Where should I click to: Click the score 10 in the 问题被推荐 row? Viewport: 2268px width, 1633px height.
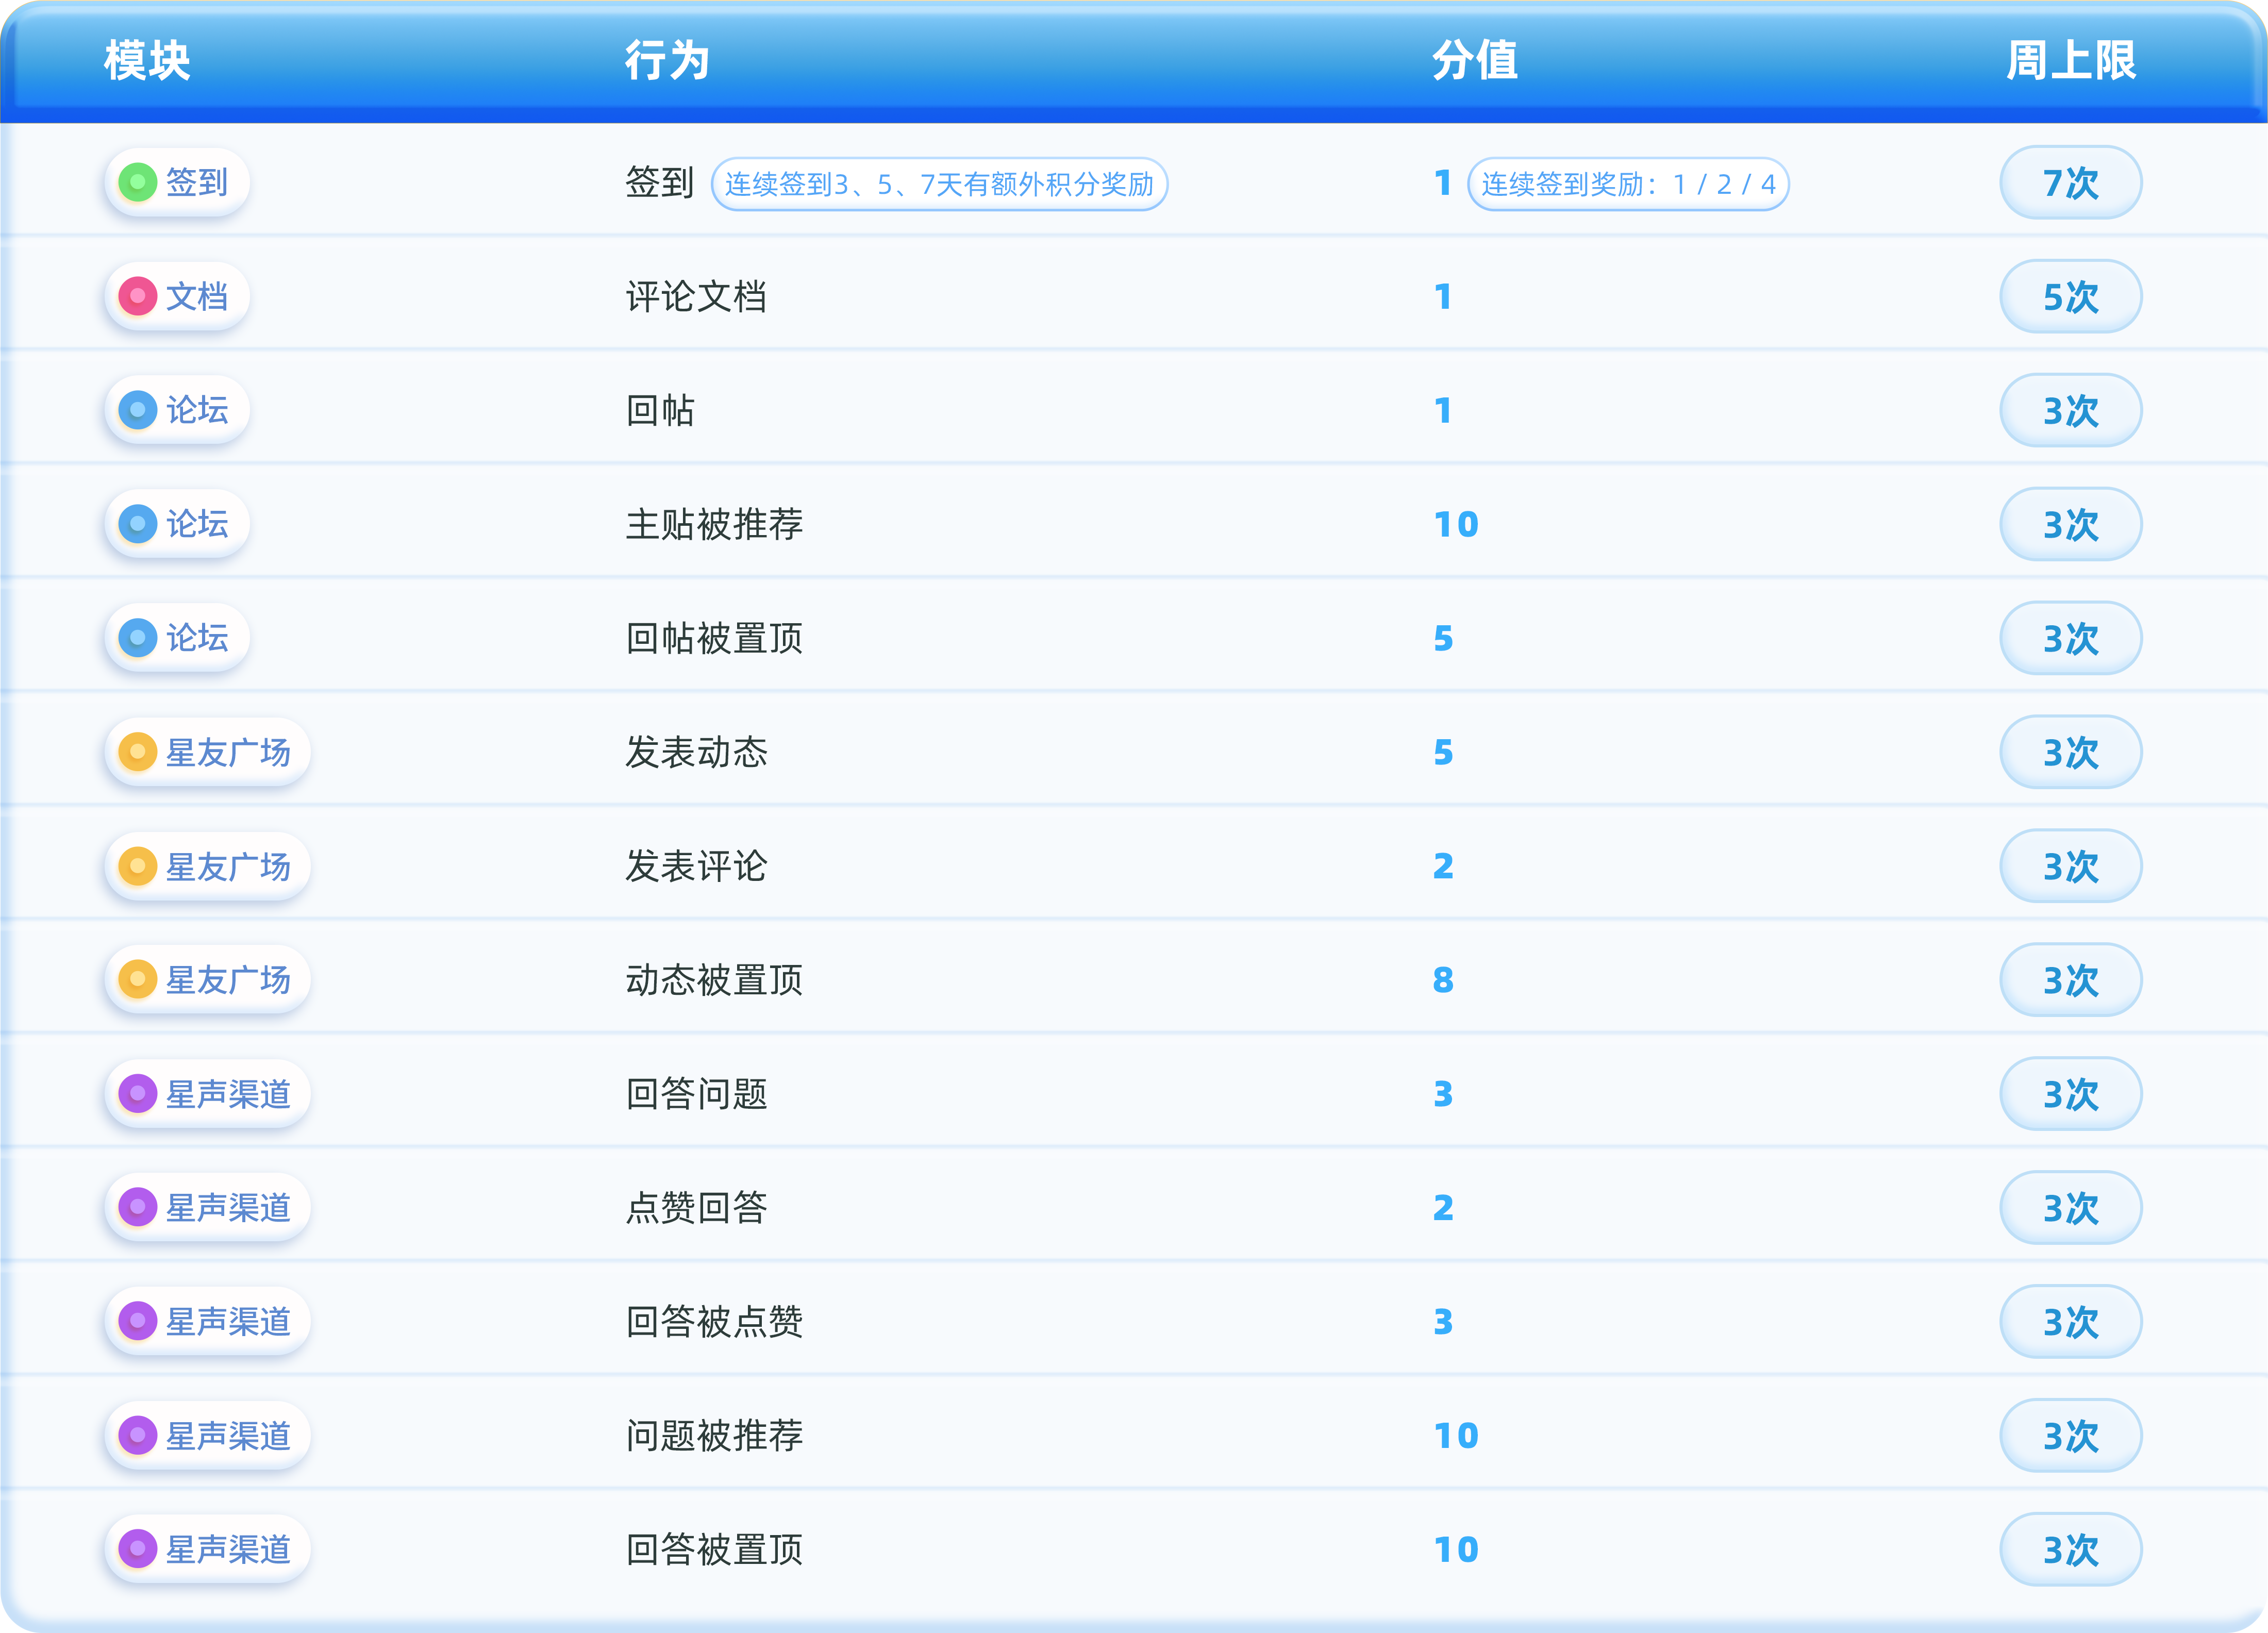(x=1456, y=1436)
